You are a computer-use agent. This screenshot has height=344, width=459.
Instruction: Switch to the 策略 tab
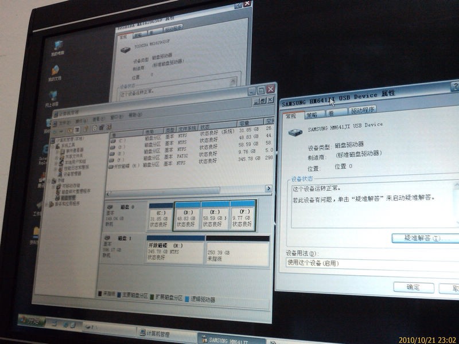click(x=313, y=114)
